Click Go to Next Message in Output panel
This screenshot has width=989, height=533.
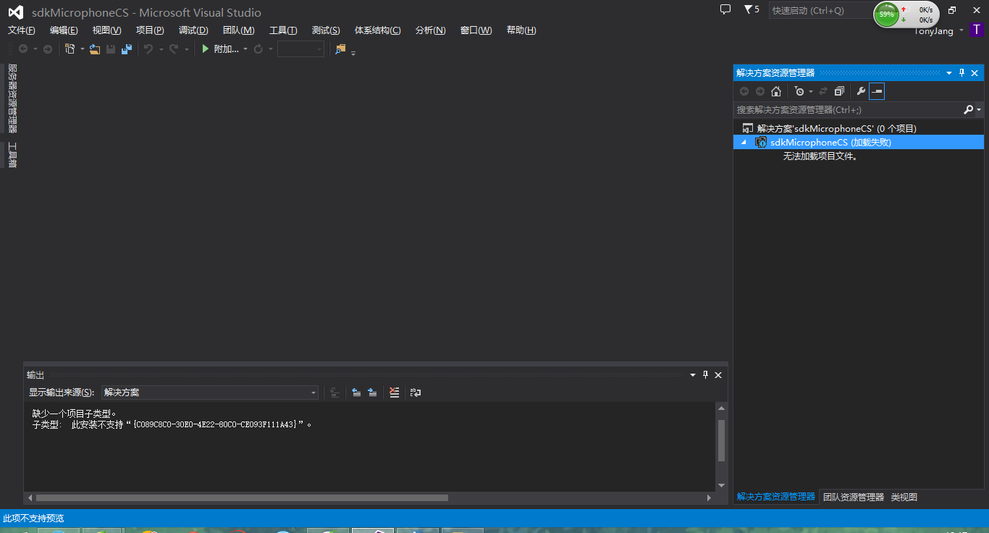(372, 393)
